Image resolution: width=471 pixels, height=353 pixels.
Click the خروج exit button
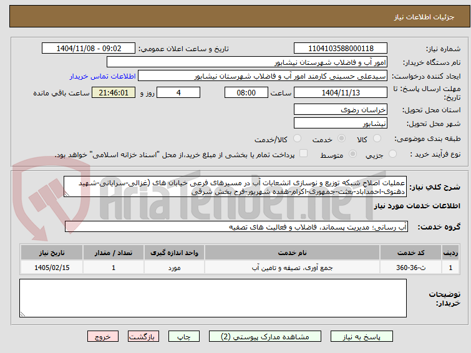coord(103,337)
